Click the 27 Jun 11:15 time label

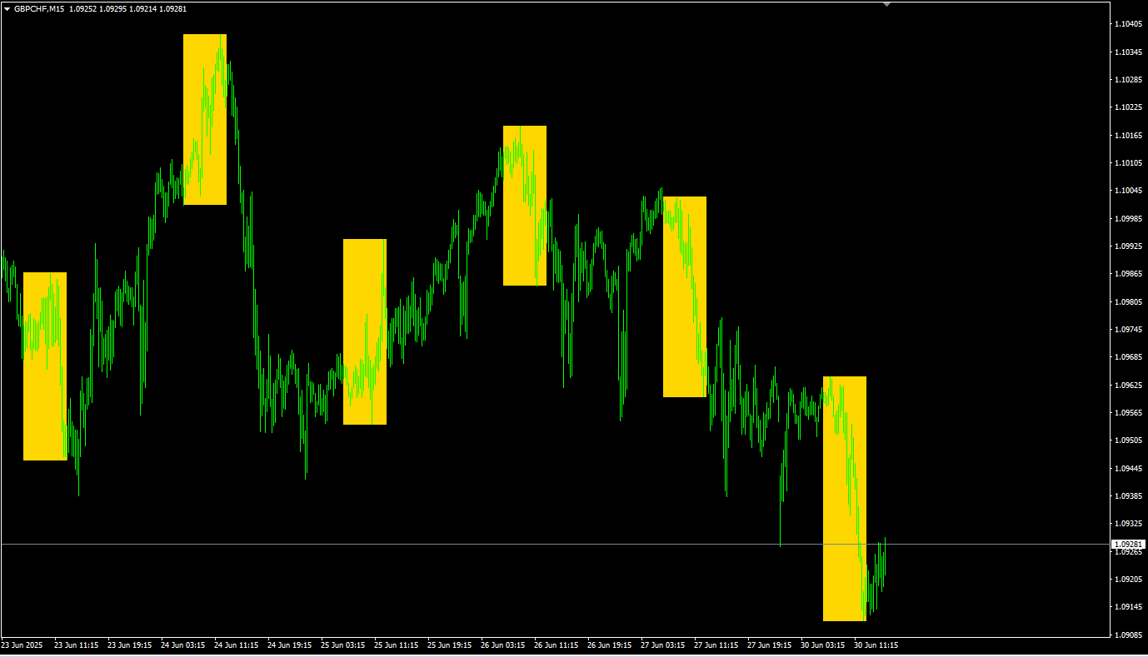[x=716, y=645]
